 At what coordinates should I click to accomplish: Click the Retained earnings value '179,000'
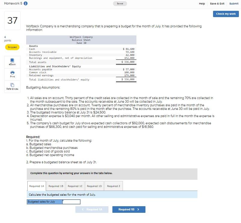[x=129, y=75]
